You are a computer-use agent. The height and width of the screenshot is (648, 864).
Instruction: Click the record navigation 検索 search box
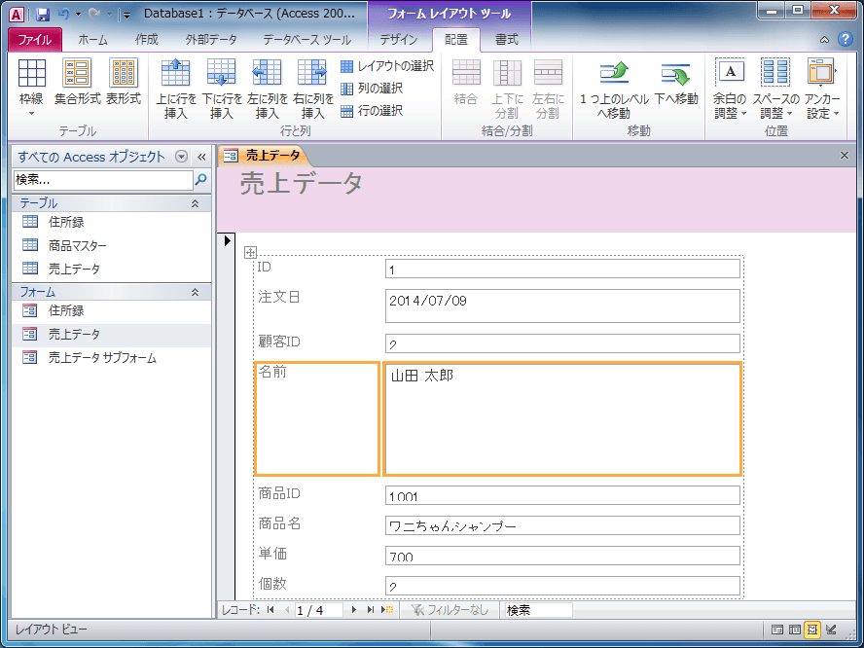(x=538, y=610)
